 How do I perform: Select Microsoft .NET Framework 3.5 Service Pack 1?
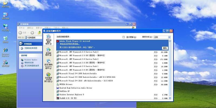(x=112, y=66)
